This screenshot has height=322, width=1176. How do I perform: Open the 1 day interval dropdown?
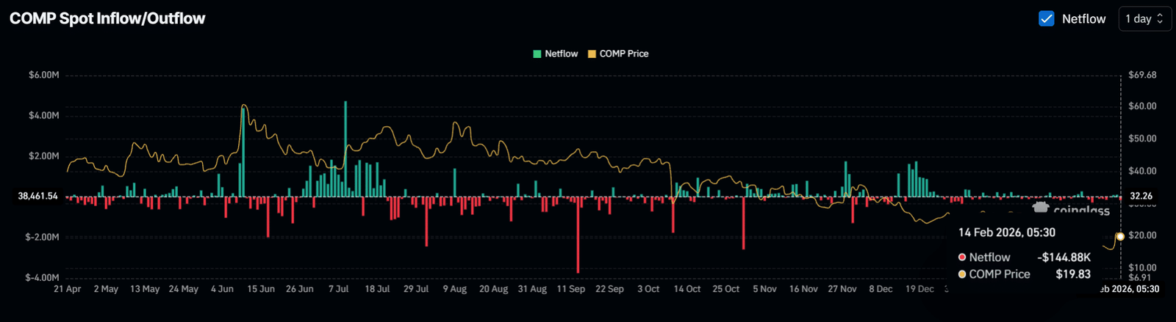[x=1144, y=19]
